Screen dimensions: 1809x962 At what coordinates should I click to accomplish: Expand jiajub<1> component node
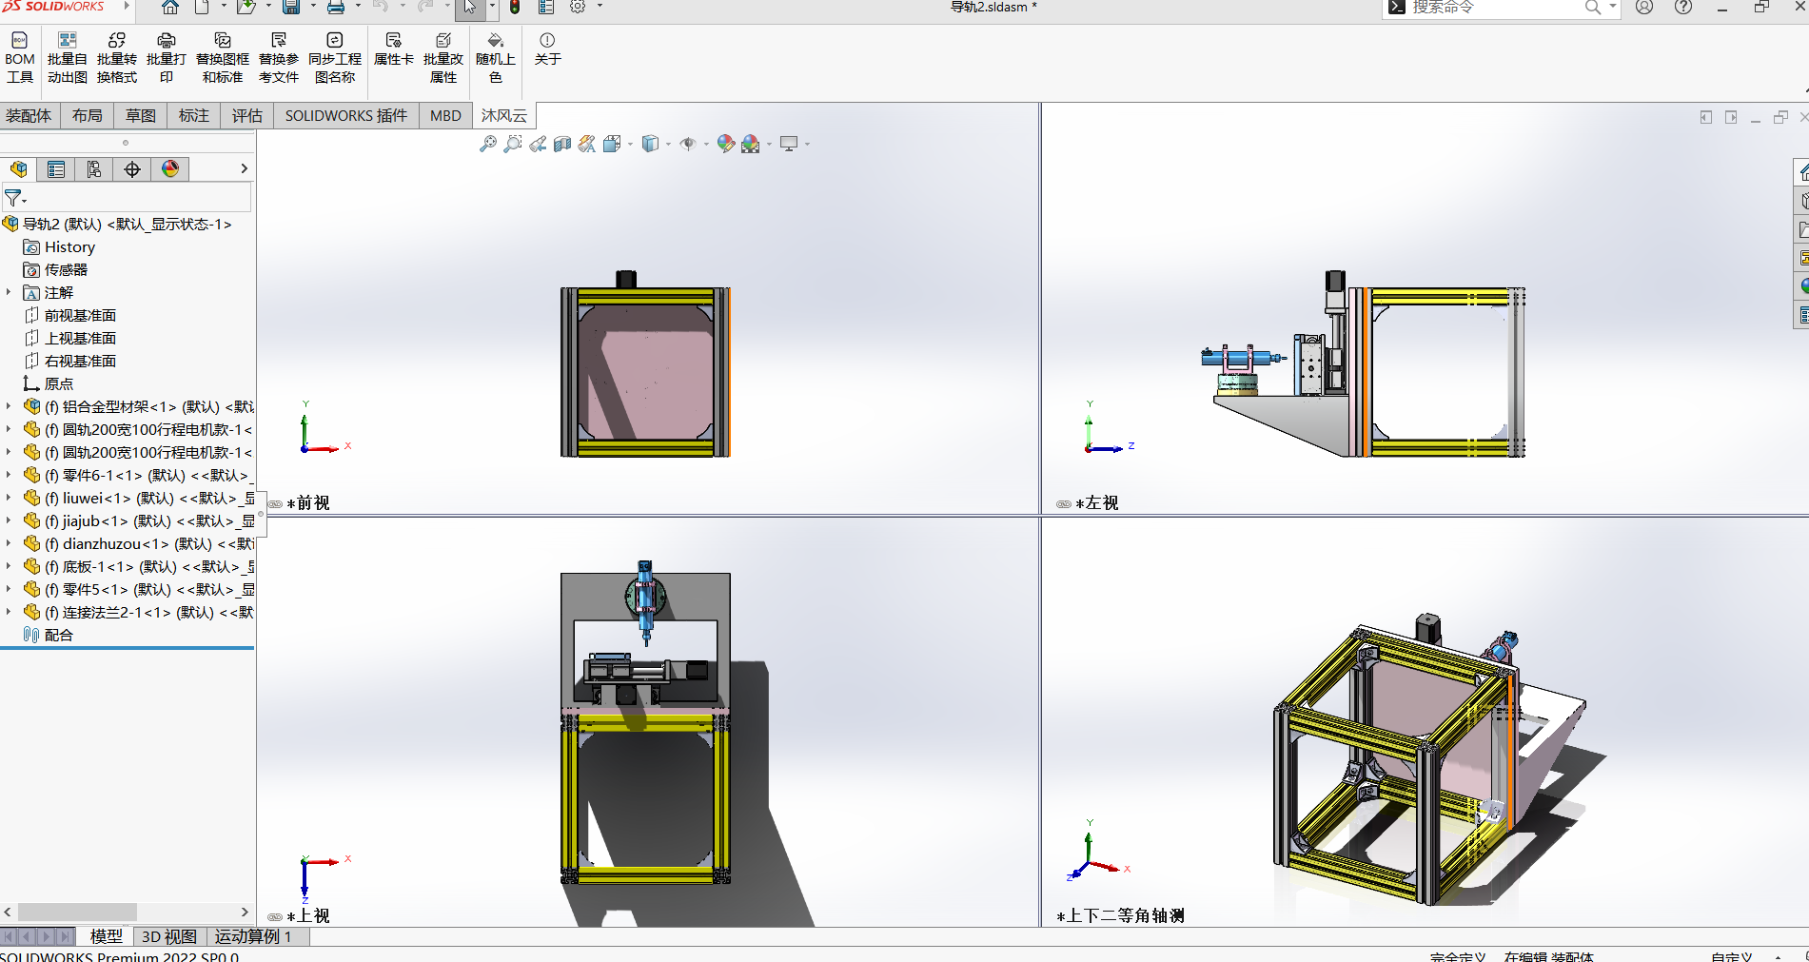tap(9, 520)
